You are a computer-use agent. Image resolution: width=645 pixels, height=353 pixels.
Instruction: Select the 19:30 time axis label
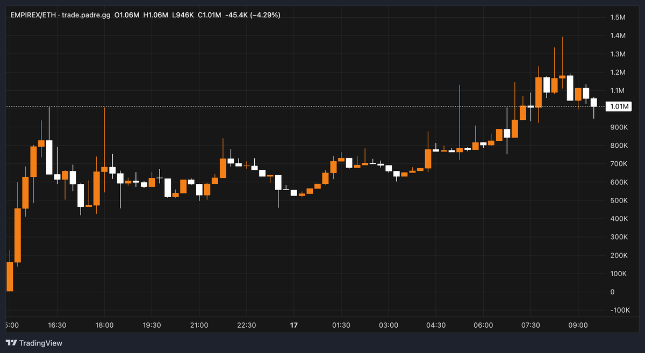[152, 326]
